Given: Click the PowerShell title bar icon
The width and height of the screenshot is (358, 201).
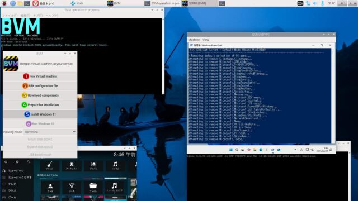Looking at the screenshot, I should [191, 45].
